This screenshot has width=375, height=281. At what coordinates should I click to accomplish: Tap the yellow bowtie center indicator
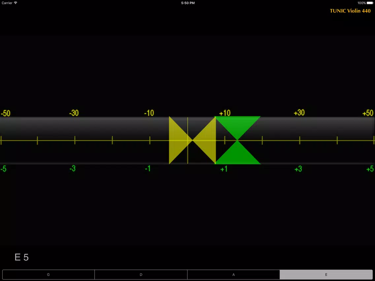tap(192, 140)
